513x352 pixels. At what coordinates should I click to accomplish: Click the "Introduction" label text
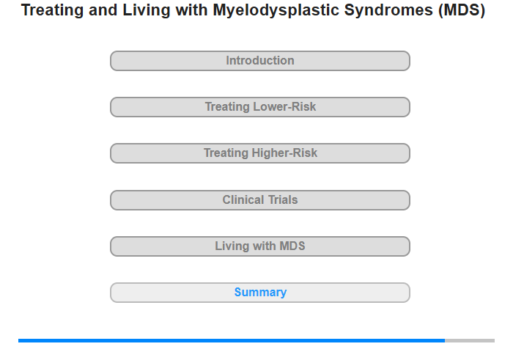260,61
